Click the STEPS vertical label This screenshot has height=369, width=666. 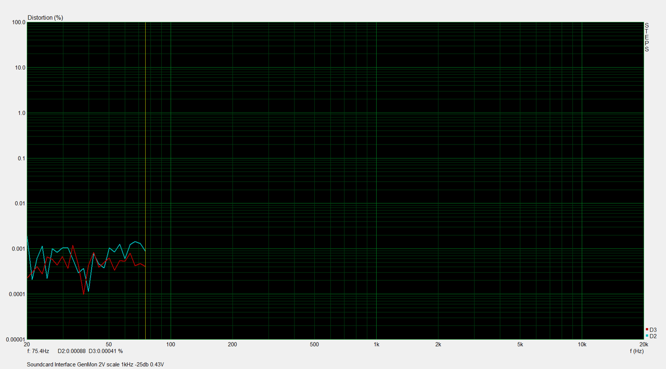click(x=647, y=37)
